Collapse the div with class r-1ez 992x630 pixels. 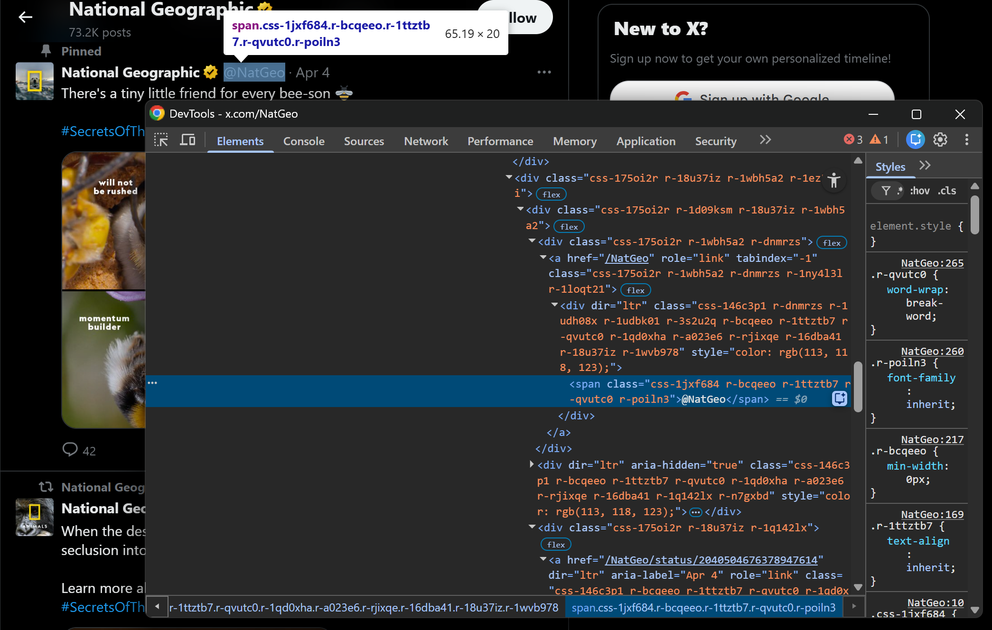pos(509,177)
